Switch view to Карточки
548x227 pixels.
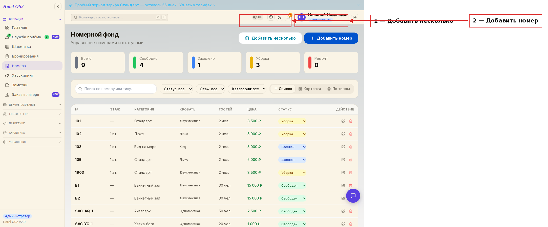tap(310, 89)
